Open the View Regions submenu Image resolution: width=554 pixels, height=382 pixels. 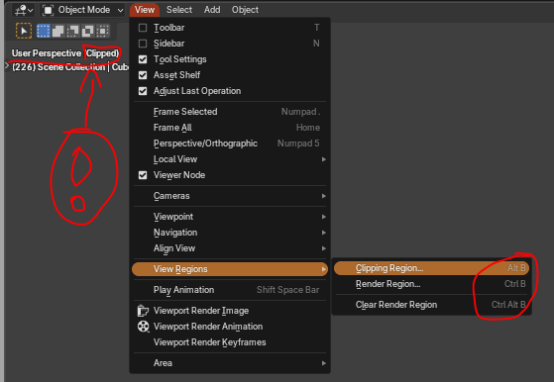pyautogui.click(x=230, y=269)
